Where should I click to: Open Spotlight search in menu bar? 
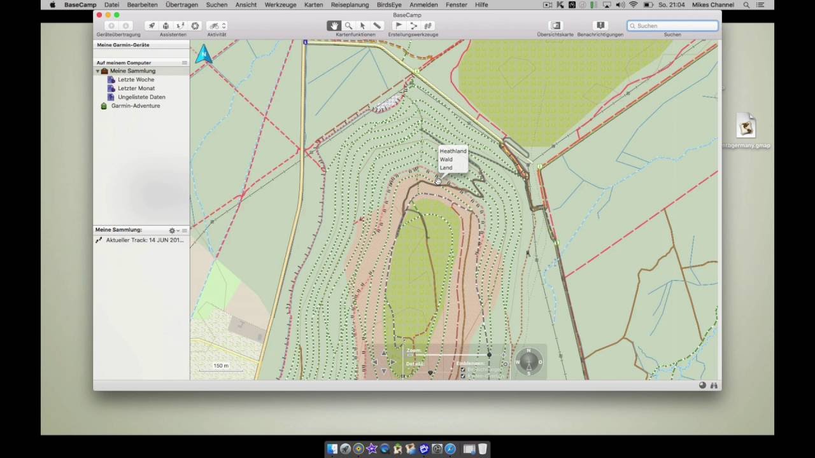click(746, 4)
